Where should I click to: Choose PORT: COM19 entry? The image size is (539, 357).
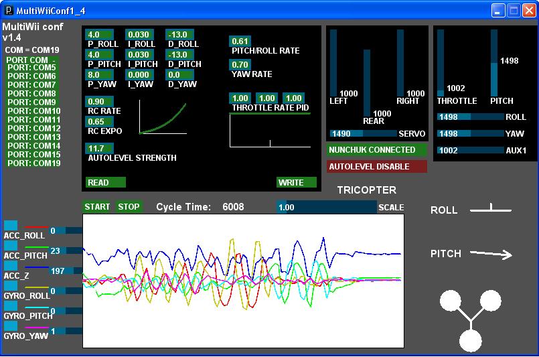[x=33, y=163]
